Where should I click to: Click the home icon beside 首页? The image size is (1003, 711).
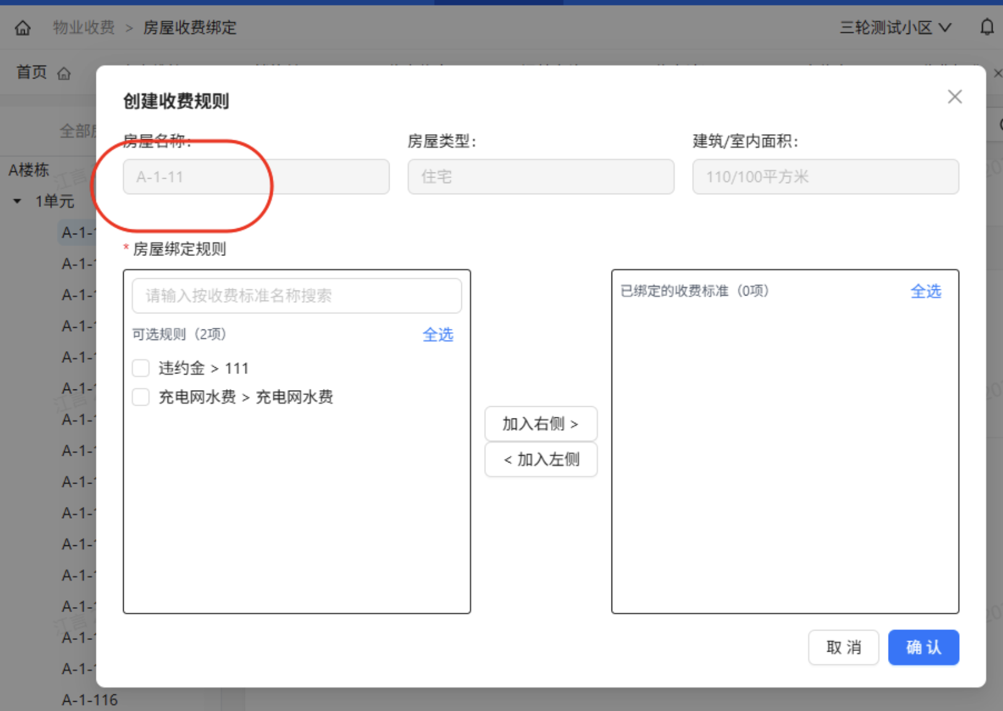[x=65, y=73]
